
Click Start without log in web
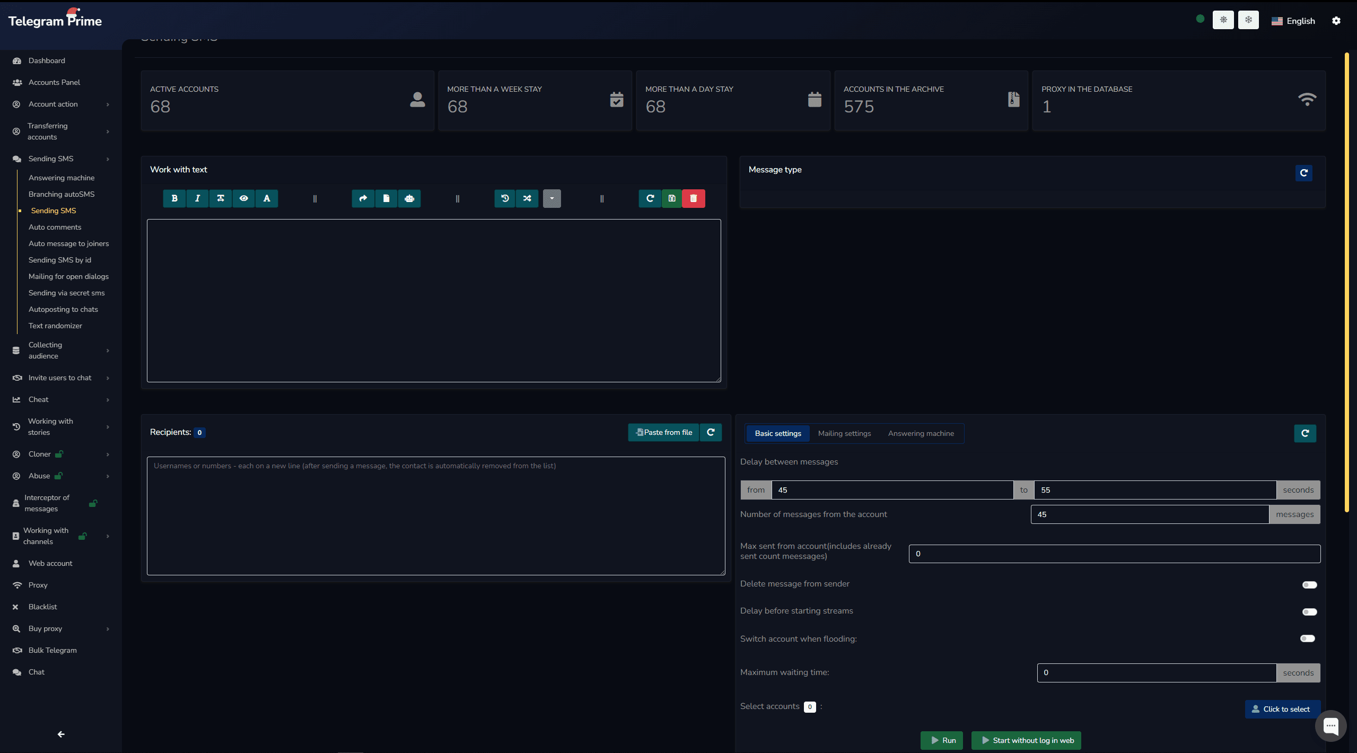1025,740
